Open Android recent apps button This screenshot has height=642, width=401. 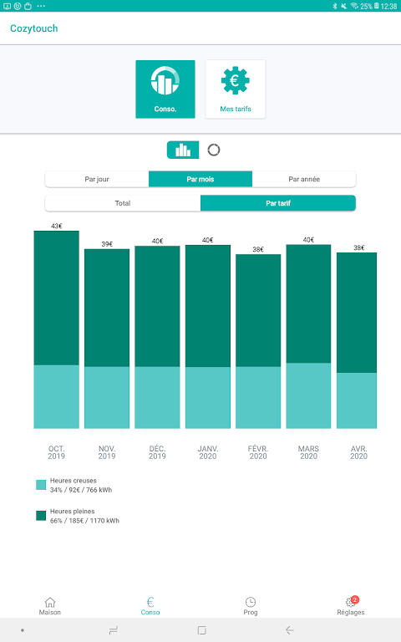[x=113, y=630]
